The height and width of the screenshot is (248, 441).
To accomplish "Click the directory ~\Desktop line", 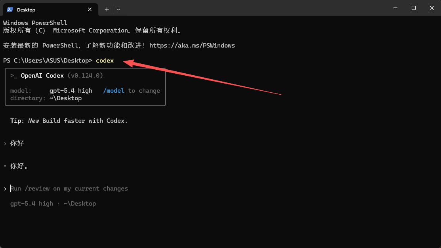I will click(x=46, y=98).
